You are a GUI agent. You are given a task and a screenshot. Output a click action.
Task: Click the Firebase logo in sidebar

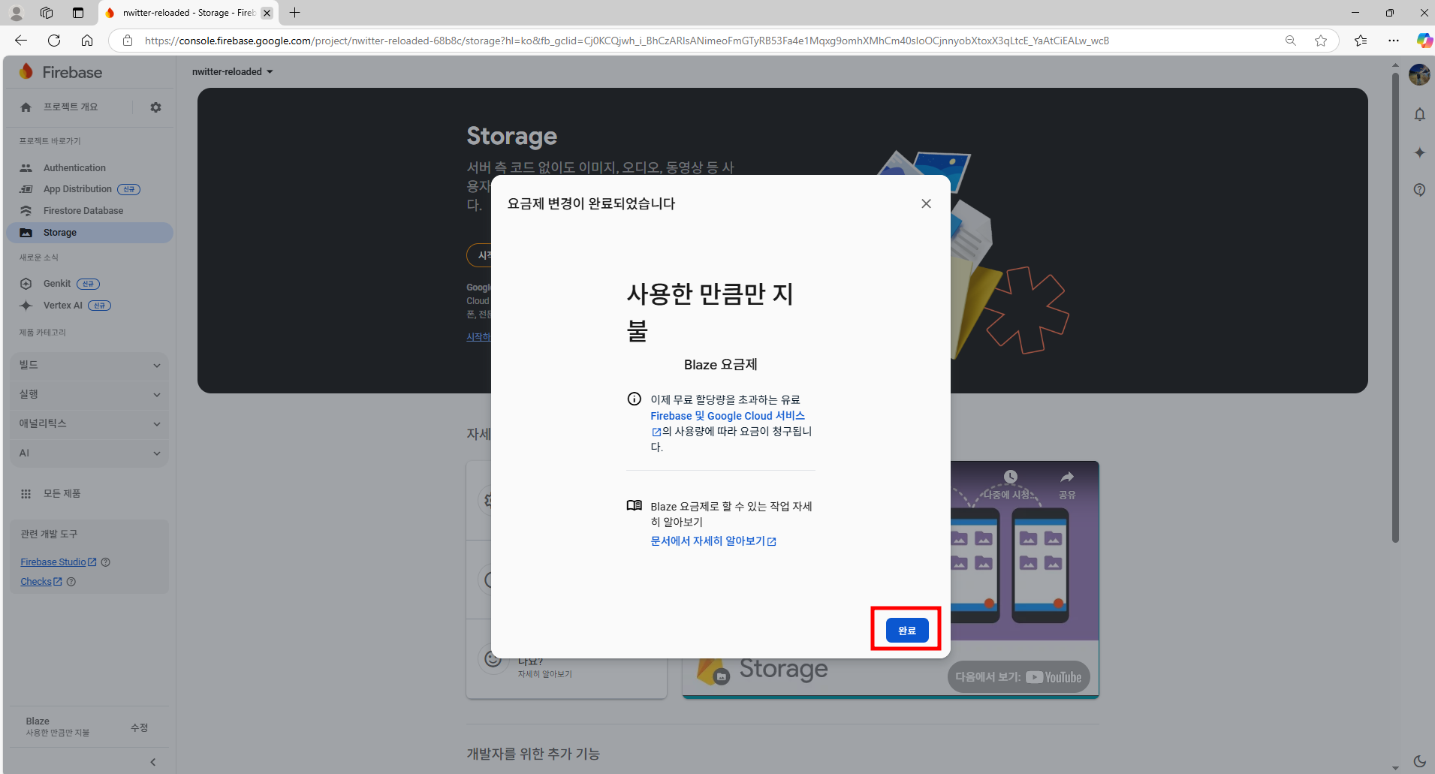(x=61, y=72)
